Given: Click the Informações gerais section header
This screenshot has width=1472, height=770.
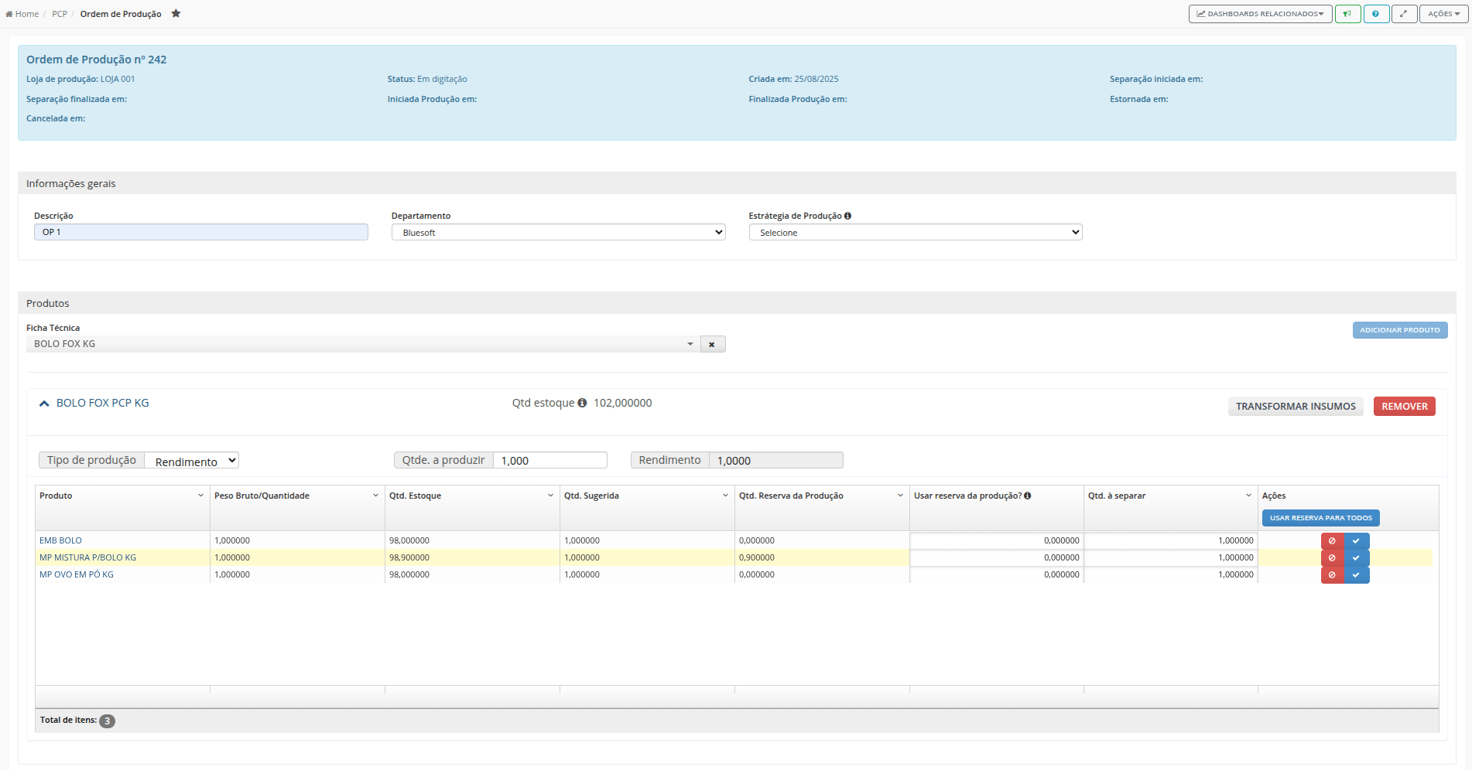Looking at the screenshot, I should point(737,183).
